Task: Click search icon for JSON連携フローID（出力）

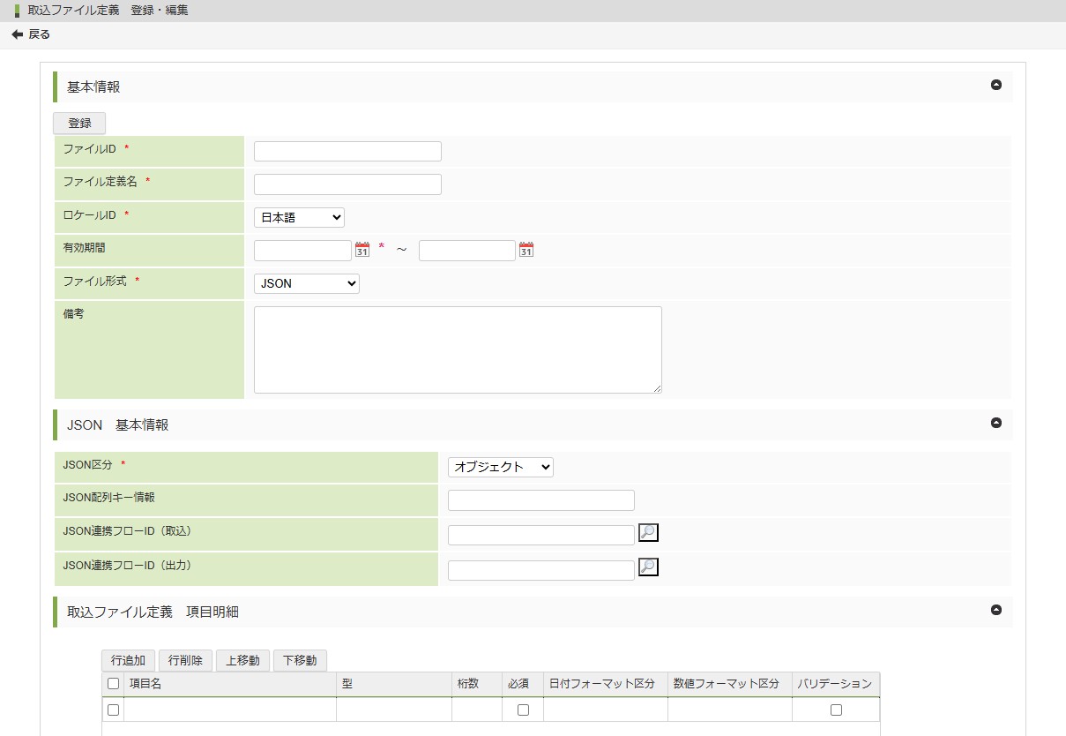Action: (648, 567)
